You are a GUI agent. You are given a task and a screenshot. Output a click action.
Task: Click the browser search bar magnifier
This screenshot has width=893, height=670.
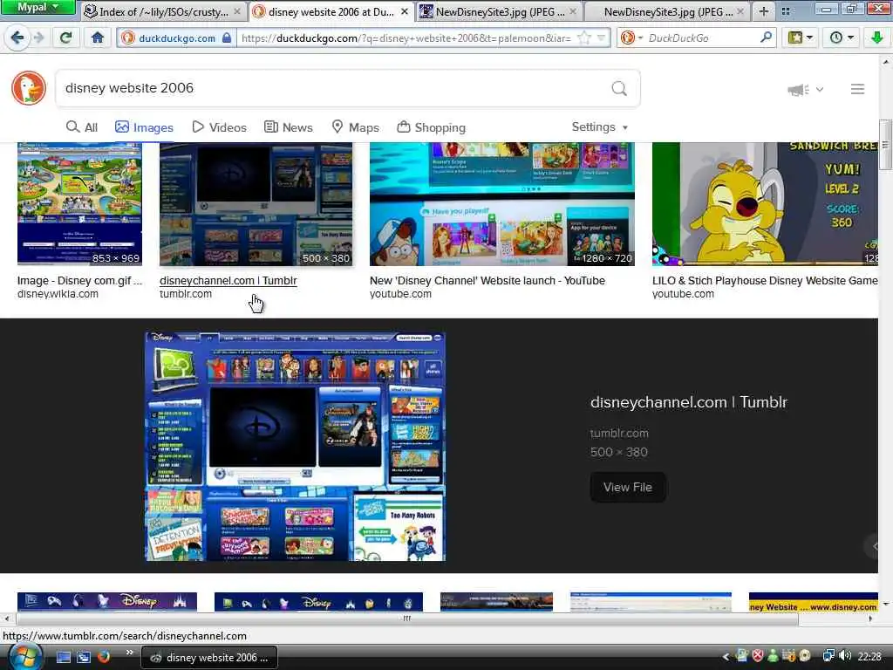pyautogui.click(x=766, y=38)
